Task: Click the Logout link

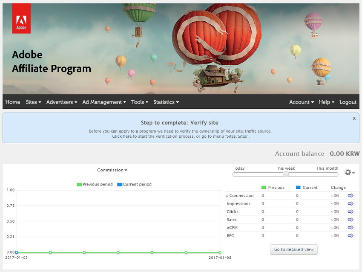Action: 348,102
